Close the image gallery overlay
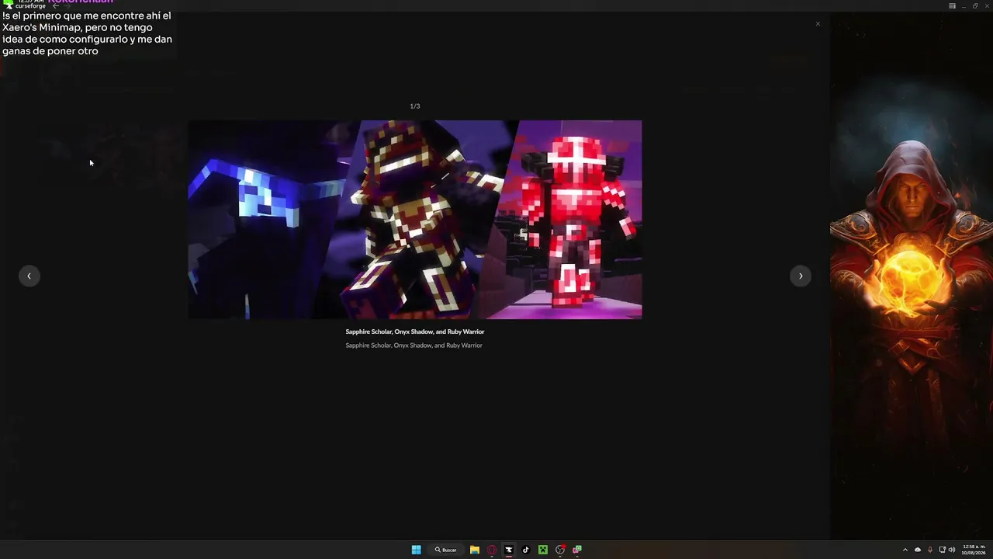This screenshot has width=993, height=559. pos(818,24)
